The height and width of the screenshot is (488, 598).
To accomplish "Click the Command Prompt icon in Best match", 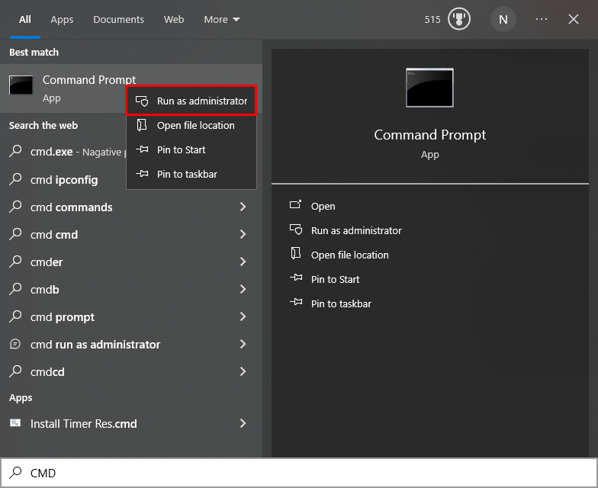I will 21,85.
